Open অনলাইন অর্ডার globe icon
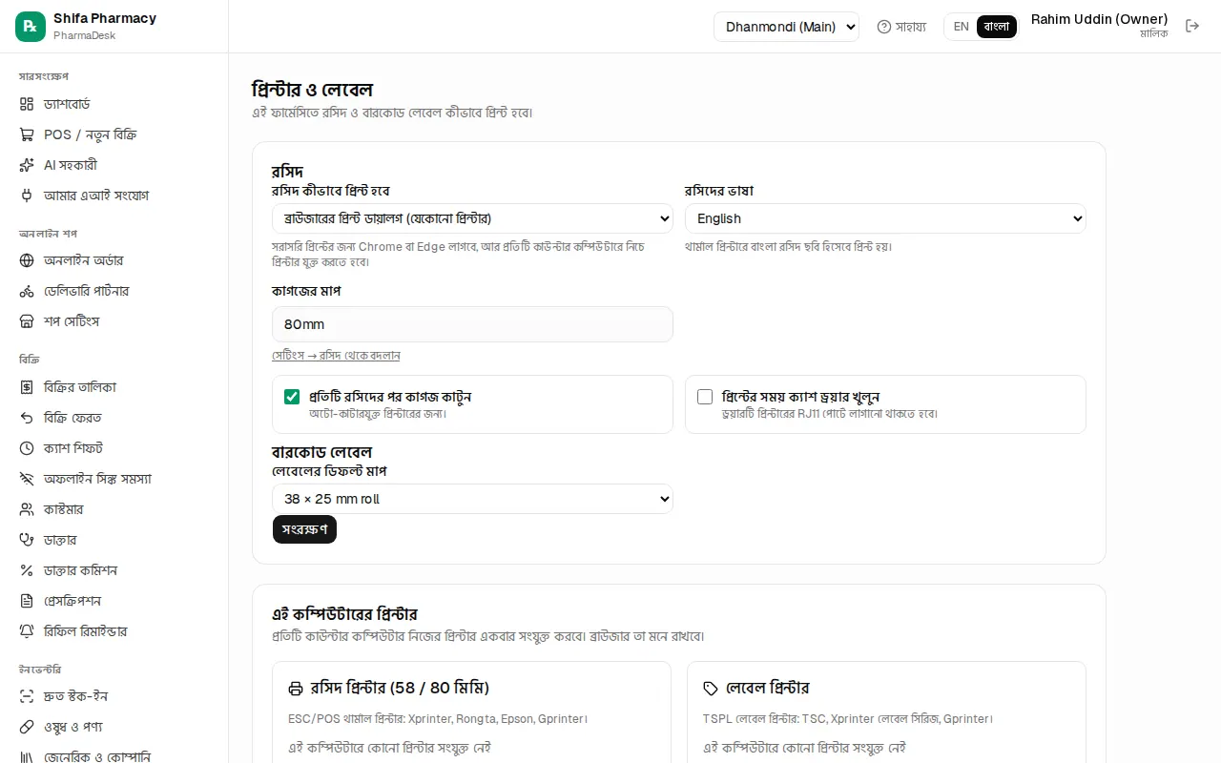This screenshot has height=763, width=1221. 27,260
